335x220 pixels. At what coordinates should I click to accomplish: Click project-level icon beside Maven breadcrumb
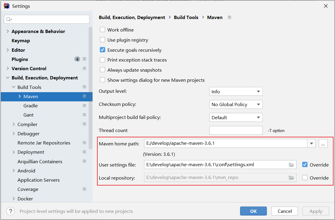[x=229, y=18]
